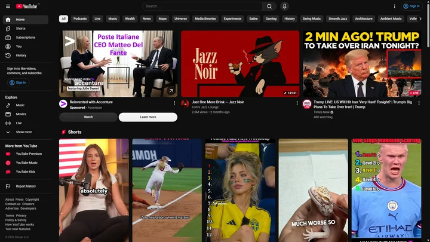Open History in sidebar
This screenshot has width=430, height=242.
(26, 56)
